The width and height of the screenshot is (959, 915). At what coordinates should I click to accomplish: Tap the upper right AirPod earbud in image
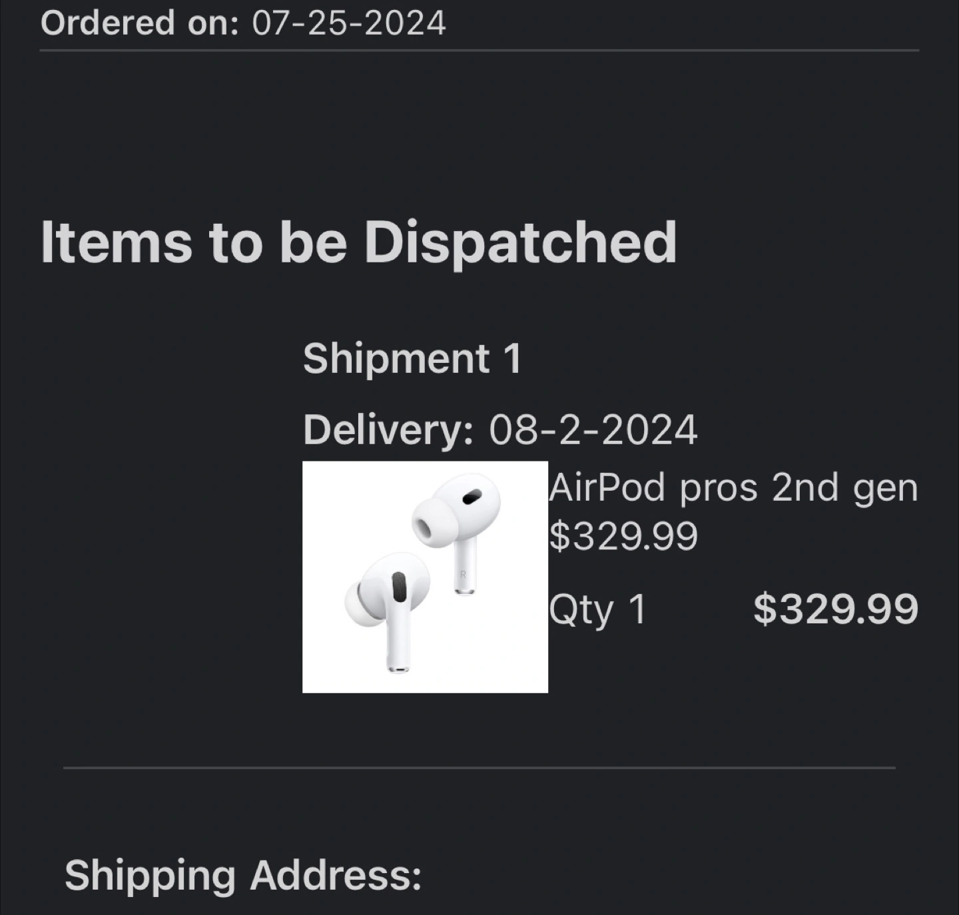tap(456, 519)
